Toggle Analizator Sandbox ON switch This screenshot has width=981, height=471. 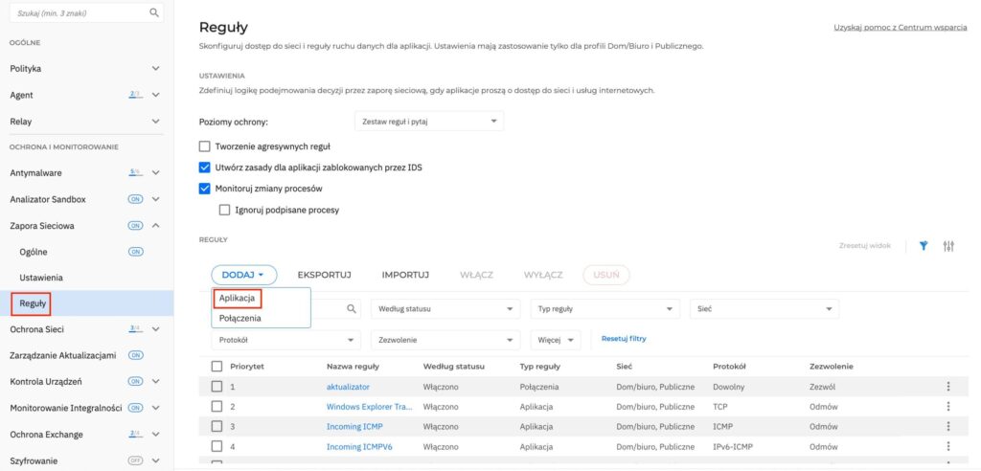click(136, 199)
